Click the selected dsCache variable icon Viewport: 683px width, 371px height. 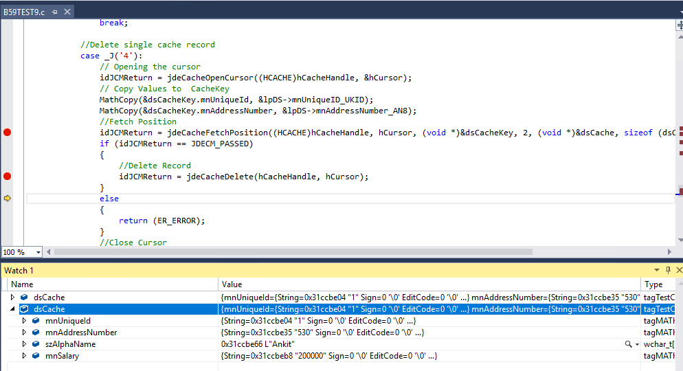click(25, 309)
